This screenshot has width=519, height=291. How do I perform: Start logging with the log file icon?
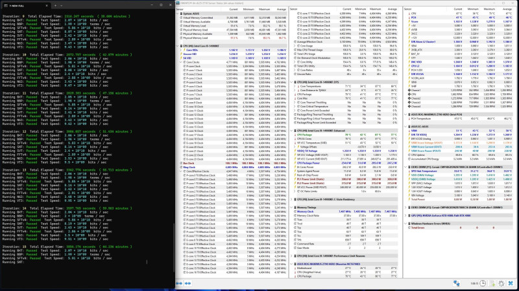pos(492,283)
